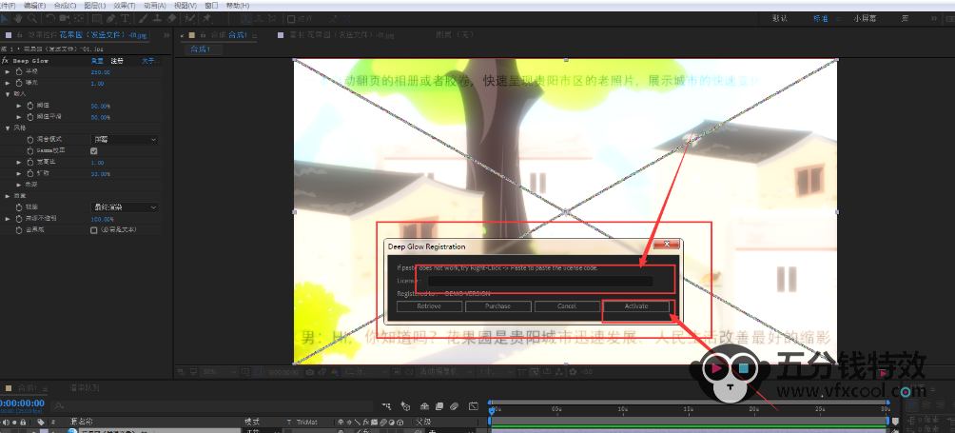Select the Pen tool

pyautogui.click(x=110, y=19)
